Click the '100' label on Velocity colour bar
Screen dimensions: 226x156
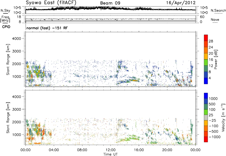[212, 110]
